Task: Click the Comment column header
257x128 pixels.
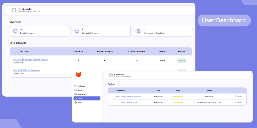Action: [209, 90]
